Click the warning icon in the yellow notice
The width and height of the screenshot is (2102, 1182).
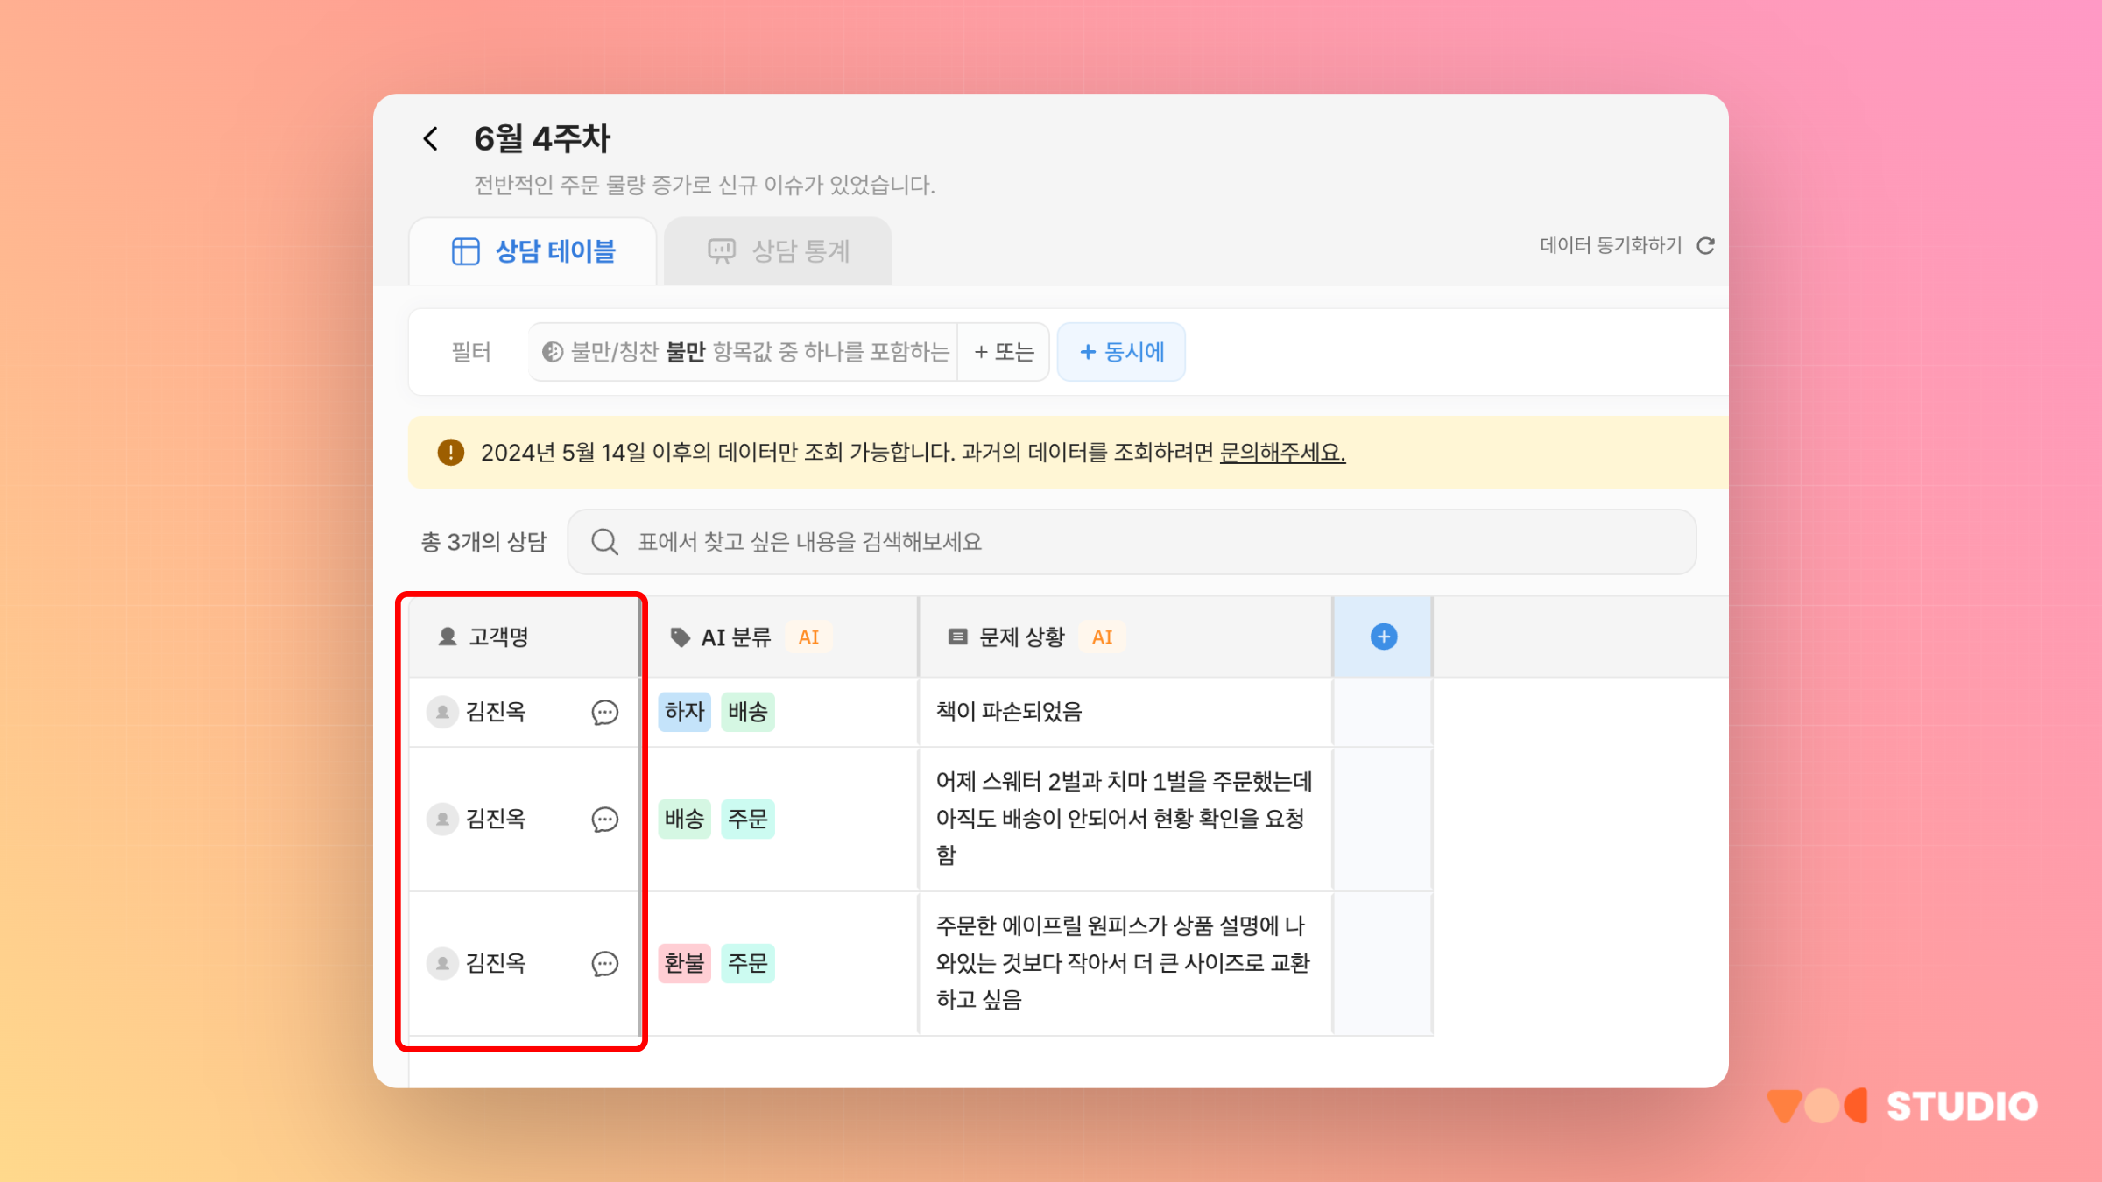[450, 453]
